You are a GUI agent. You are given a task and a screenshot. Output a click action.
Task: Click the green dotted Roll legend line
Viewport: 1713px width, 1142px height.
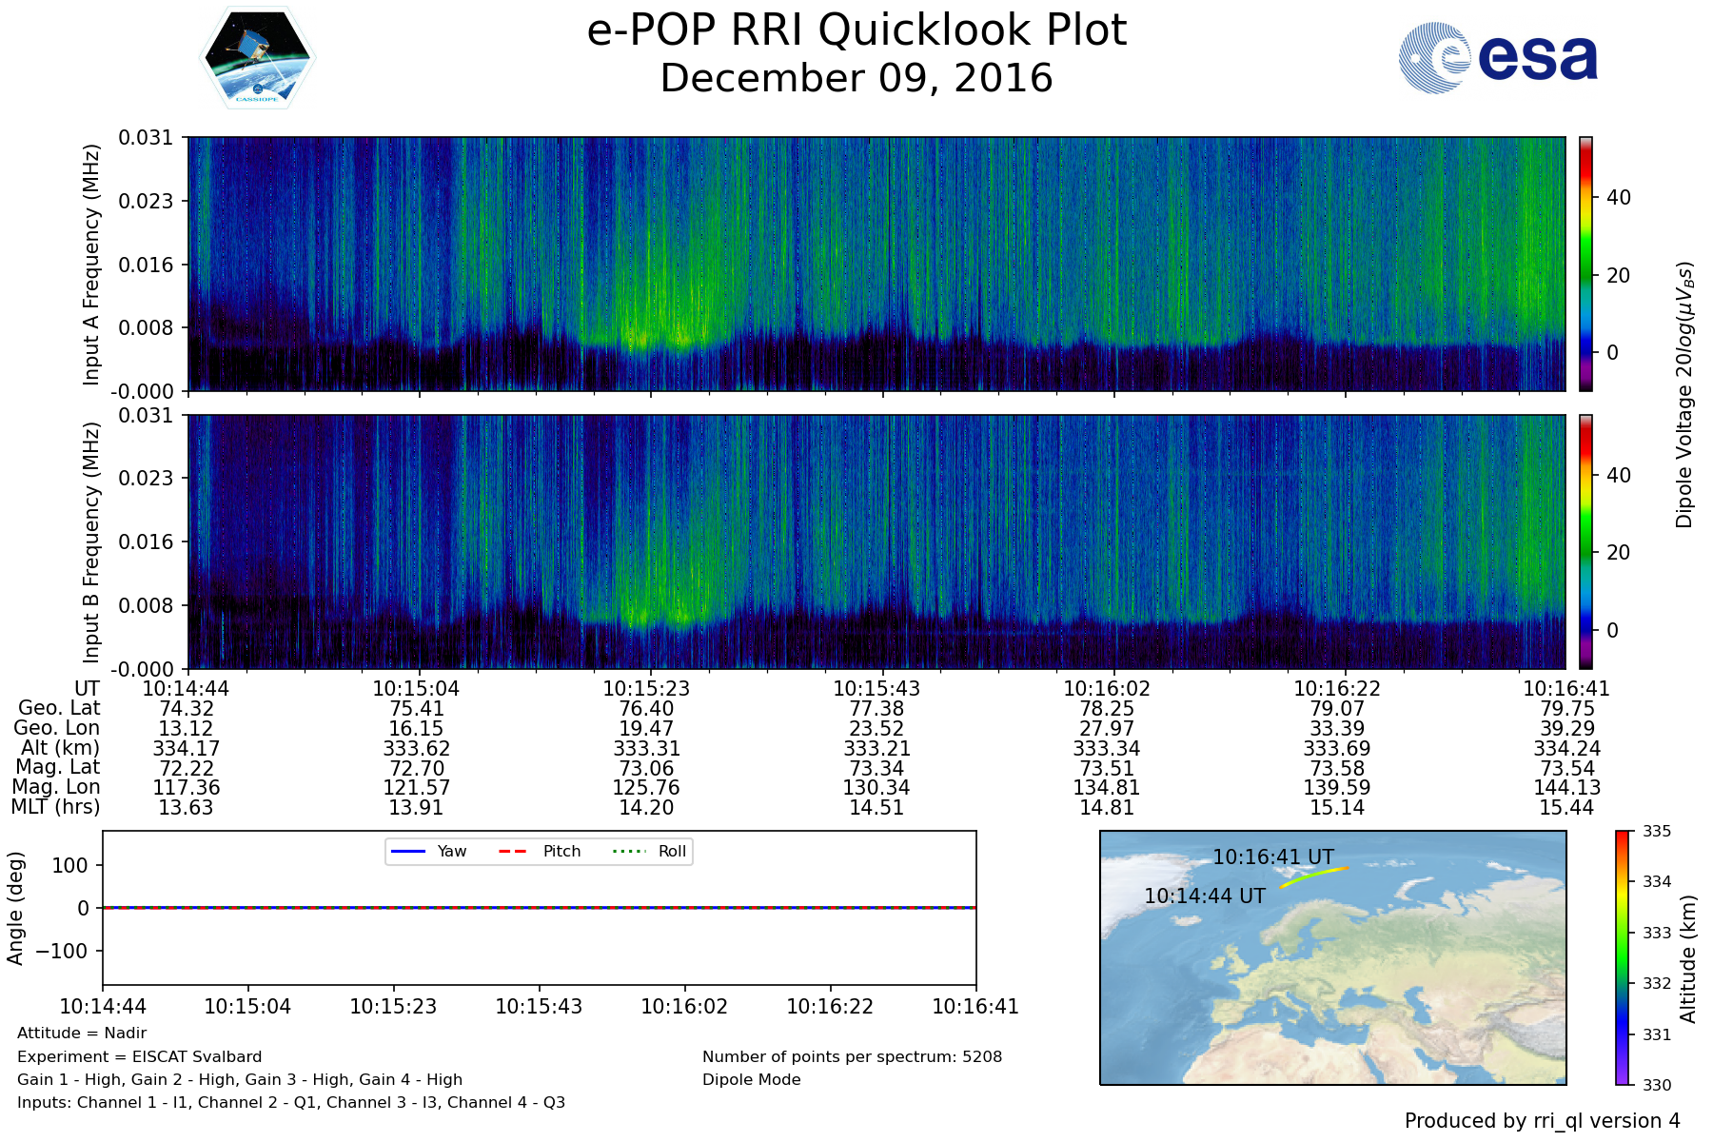628,851
